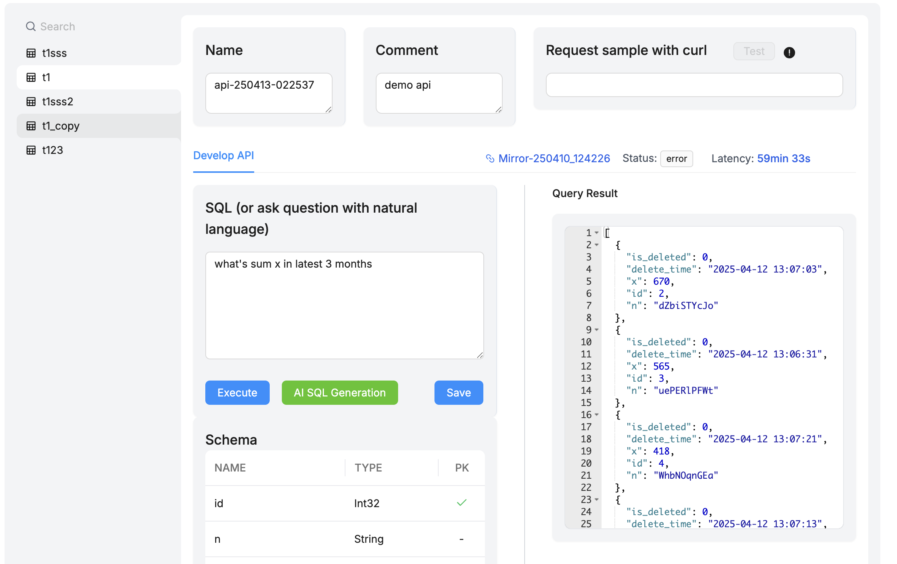Viewport: 897px width, 564px height.
Task: Collapse the JSON object at line 16
Action: tap(597, 415)
